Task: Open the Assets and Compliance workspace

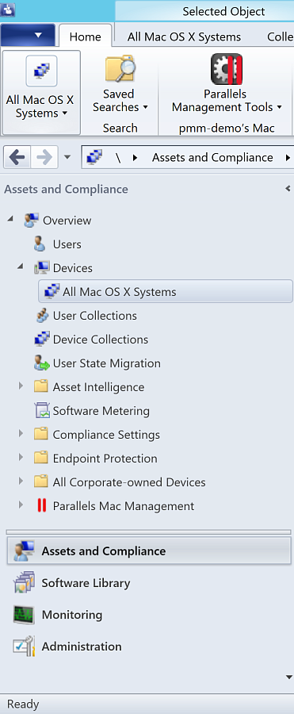Action: [149, 551]
